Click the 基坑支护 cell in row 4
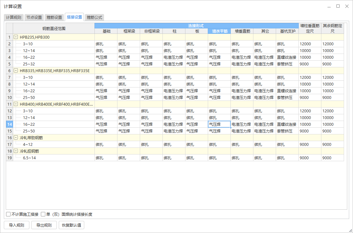 [x=287, y=57]
